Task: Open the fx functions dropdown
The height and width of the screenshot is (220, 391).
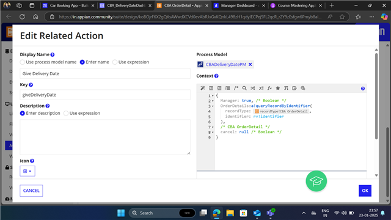Action: click(269, 88)
